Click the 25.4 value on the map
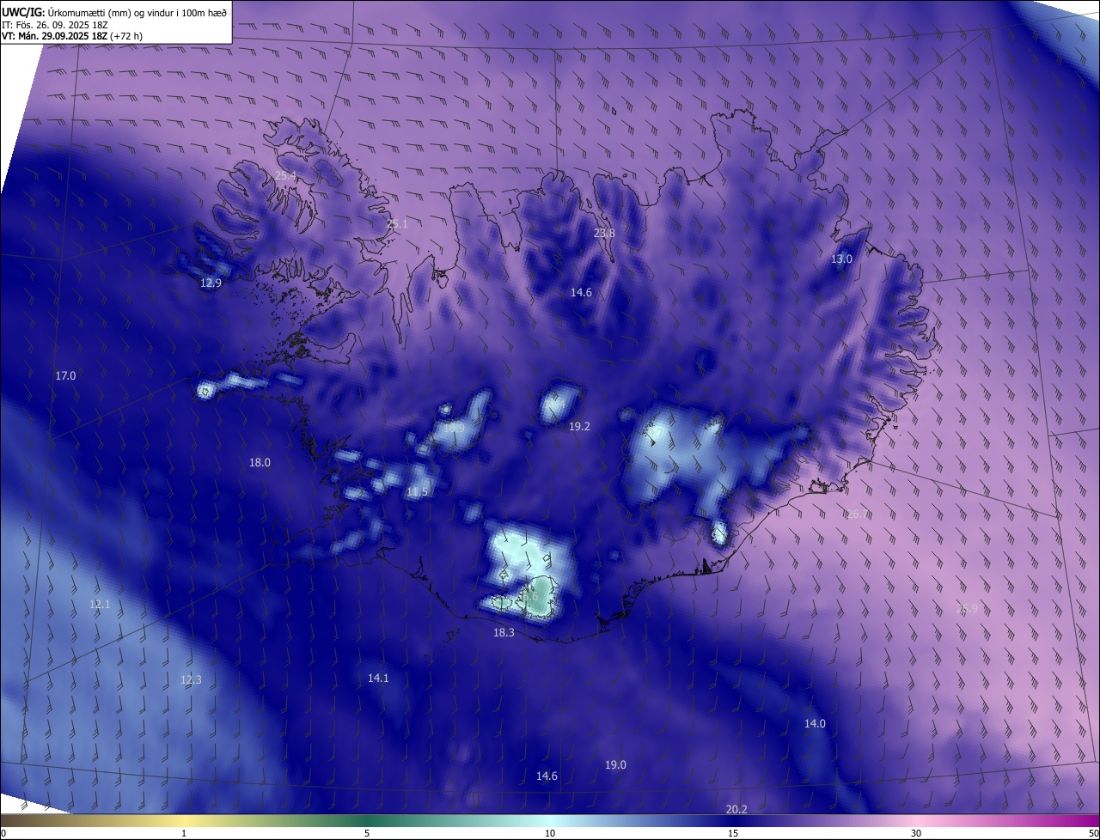This screenshot has height=840, width=1100. pos(285,176)
